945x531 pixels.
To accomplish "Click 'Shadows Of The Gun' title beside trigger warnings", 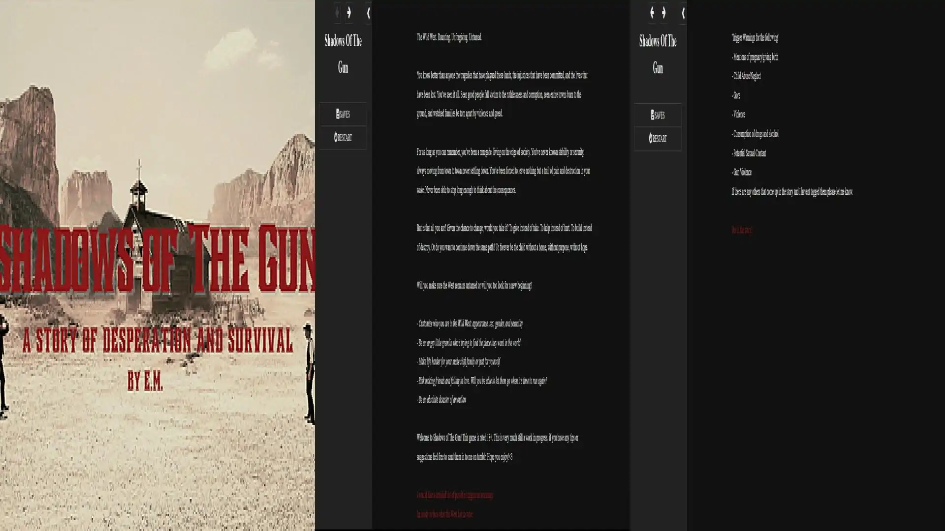I will 658,54.
